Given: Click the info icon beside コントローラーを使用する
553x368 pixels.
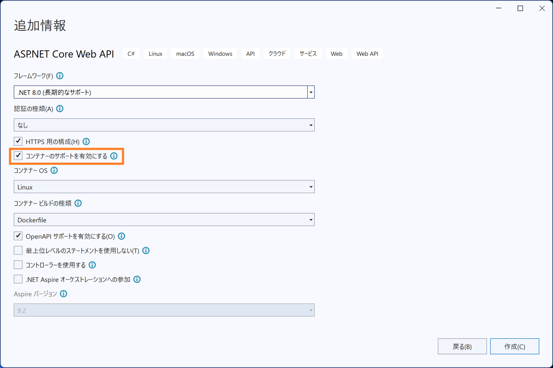Looking at the screenshot, I should (92, 265).
